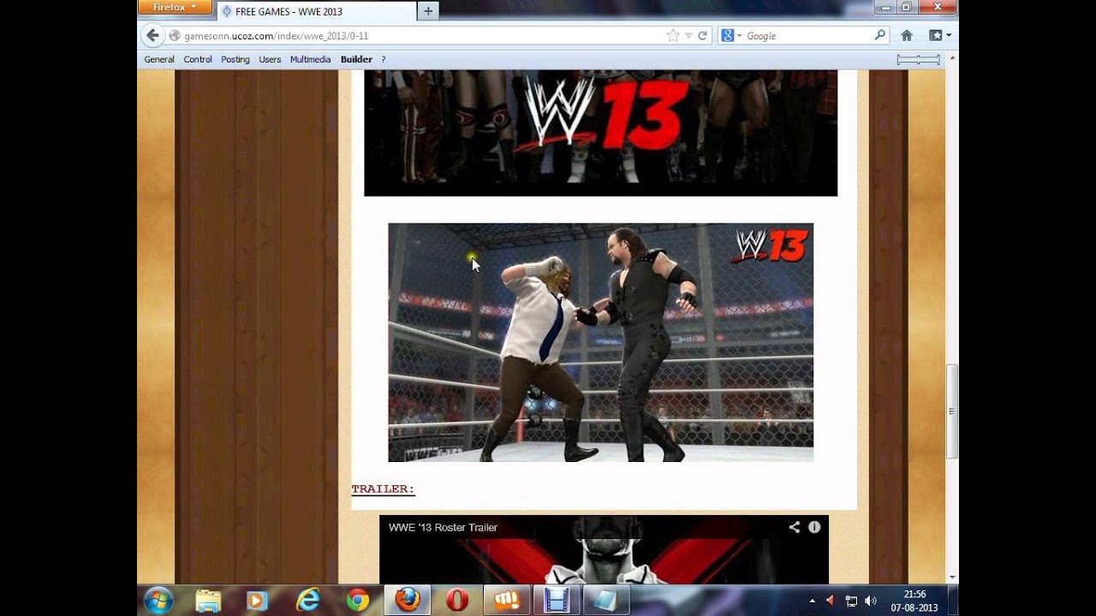Open the taskbar clock showing 21:56
The height and width of the screenshot is (616, 1096).
coord(914,601)
